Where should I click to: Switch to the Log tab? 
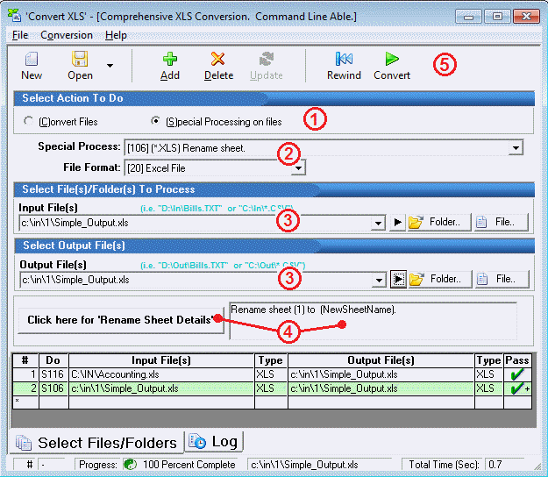pyautogui.click(x=215, y=441)
